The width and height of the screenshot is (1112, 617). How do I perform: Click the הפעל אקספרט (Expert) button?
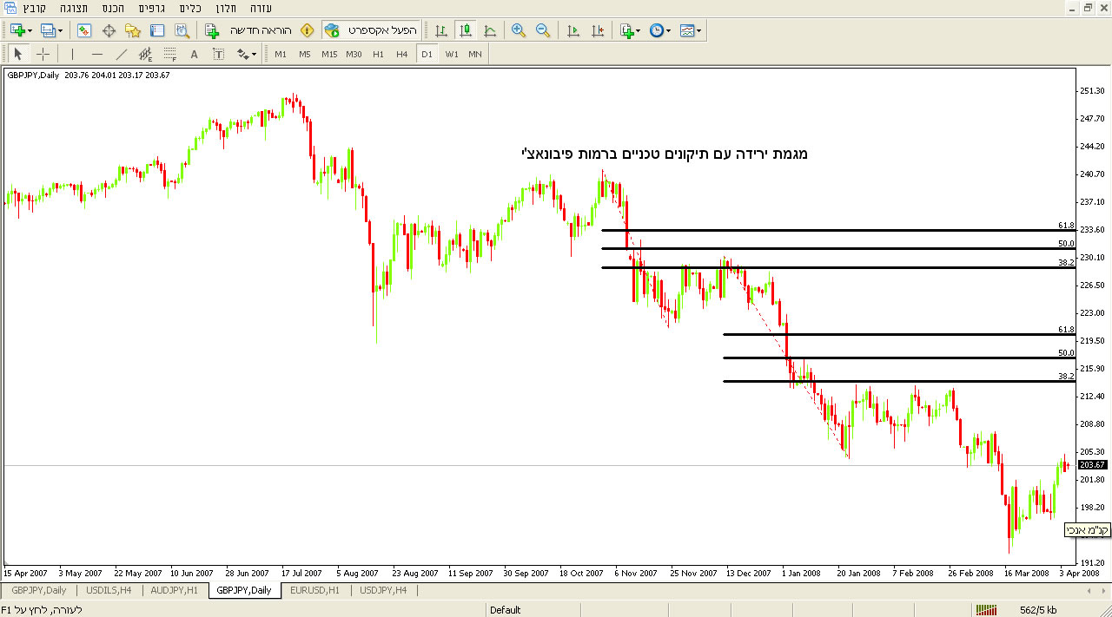point(372,30)
